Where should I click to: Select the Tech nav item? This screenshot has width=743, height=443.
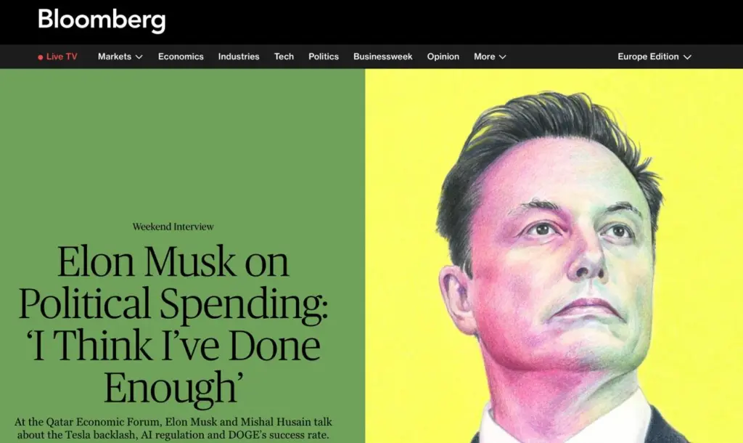[284, 57]
